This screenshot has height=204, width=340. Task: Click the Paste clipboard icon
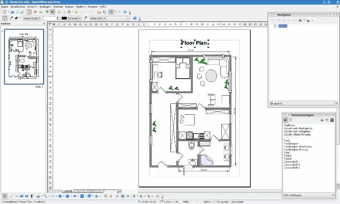[x=69, y=12]
